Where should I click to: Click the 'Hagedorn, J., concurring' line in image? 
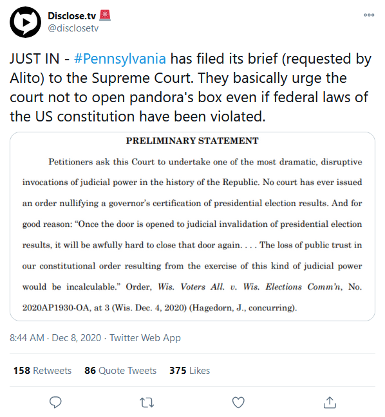click(243, 308)
